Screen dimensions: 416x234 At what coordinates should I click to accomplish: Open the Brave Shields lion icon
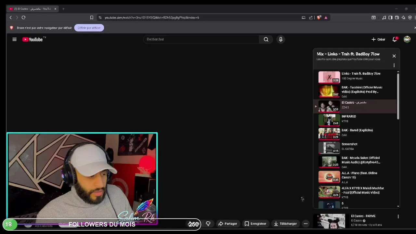pos(319,18)
